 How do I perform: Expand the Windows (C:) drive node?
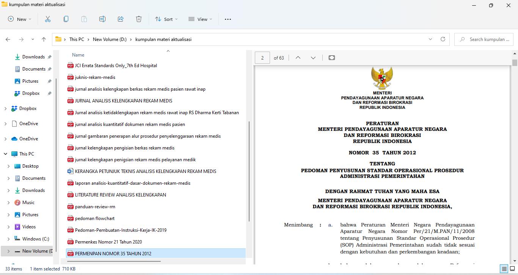(9, 239)
